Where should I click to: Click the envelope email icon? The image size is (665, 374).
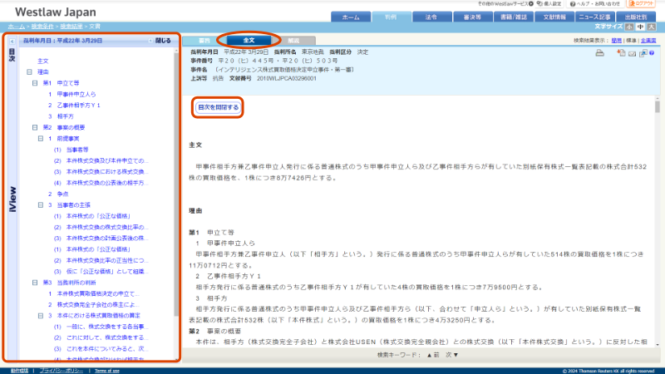click(x=632, y=53)
